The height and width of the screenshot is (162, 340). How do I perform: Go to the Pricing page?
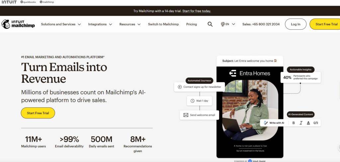[192, 24]
